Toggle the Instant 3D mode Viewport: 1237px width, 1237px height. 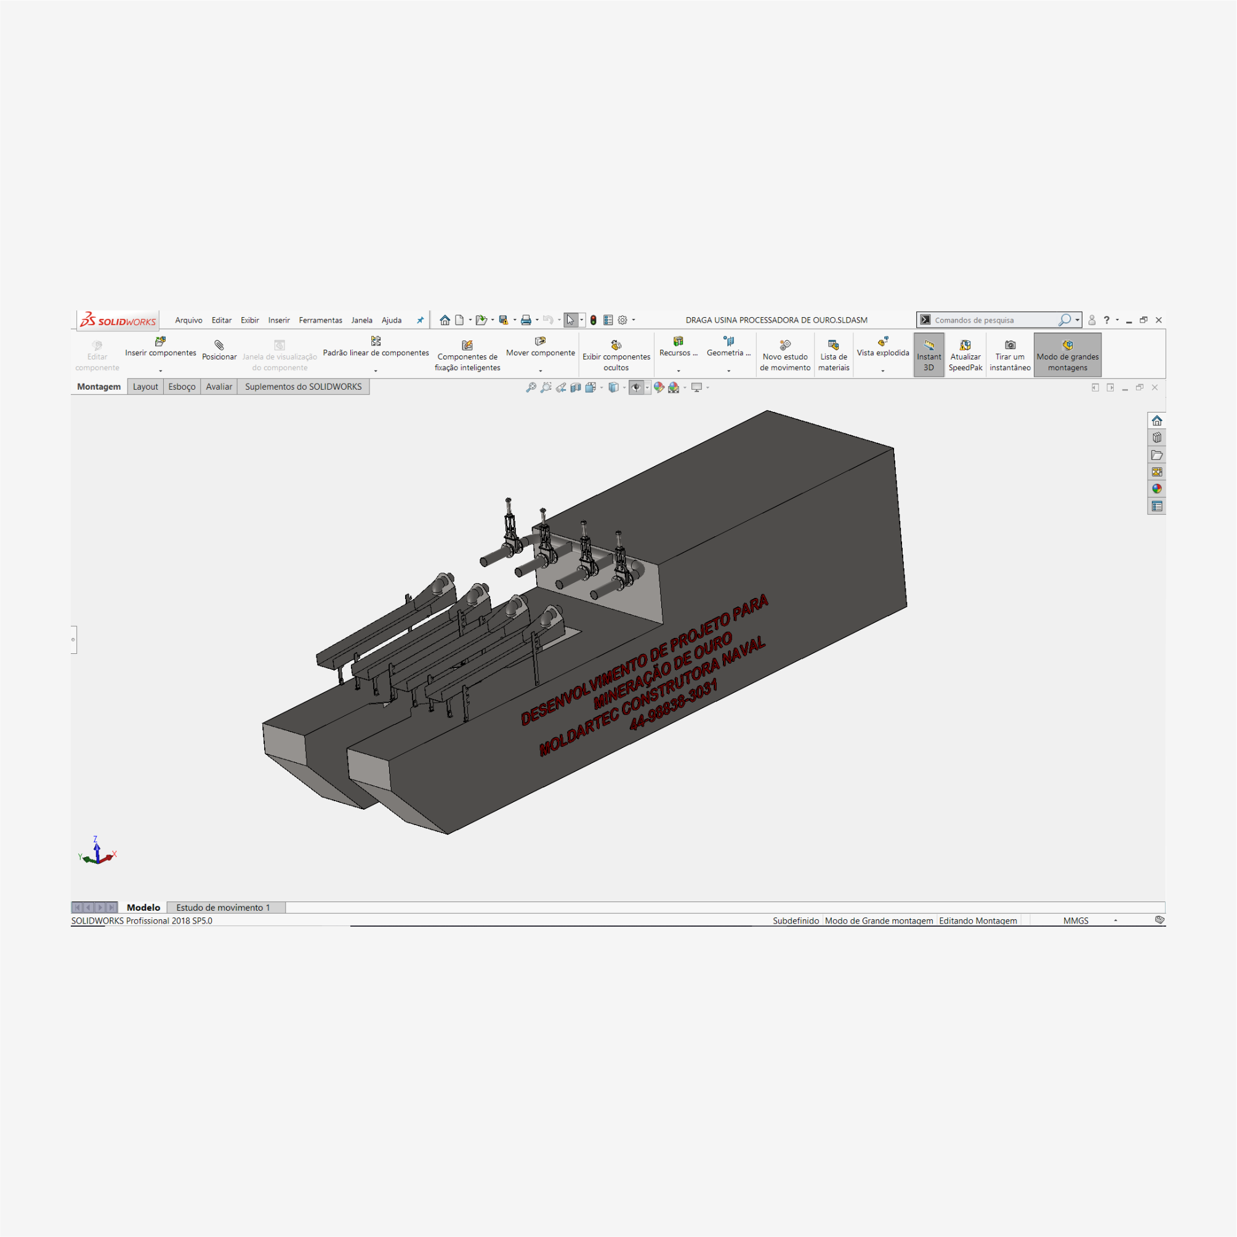coord(929,355)
